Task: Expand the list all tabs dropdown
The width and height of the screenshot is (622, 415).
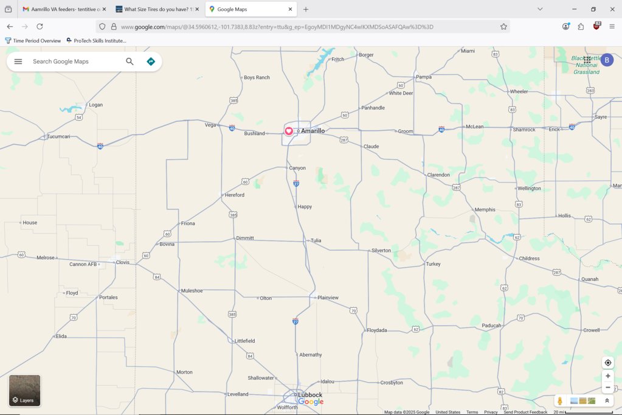Action: pos(540,9)
